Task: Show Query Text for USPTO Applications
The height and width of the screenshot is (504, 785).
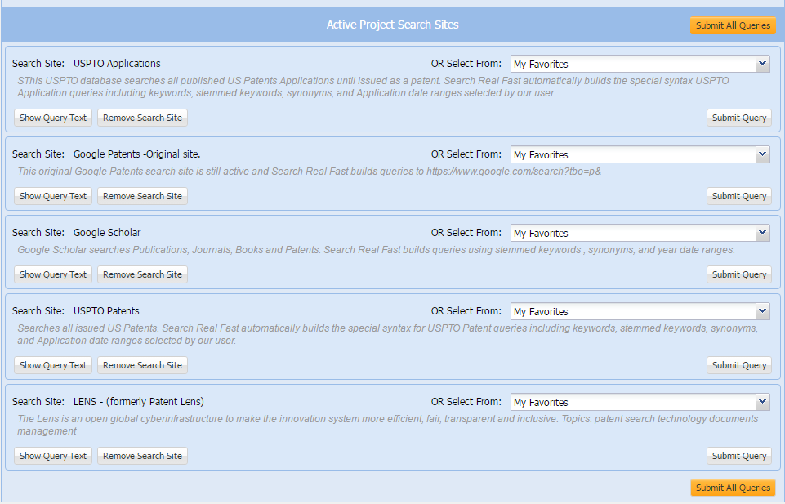Action: [x=53, y=118]
